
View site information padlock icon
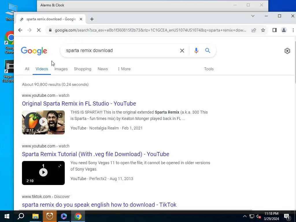[x=50, y=30]
